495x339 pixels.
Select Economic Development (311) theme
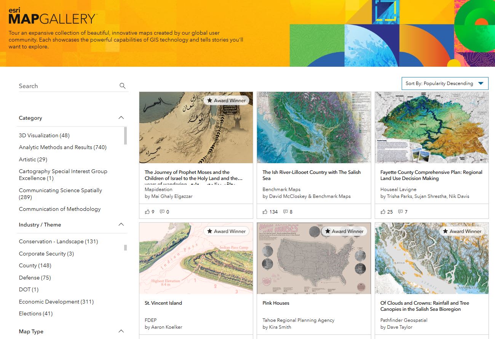56,302
